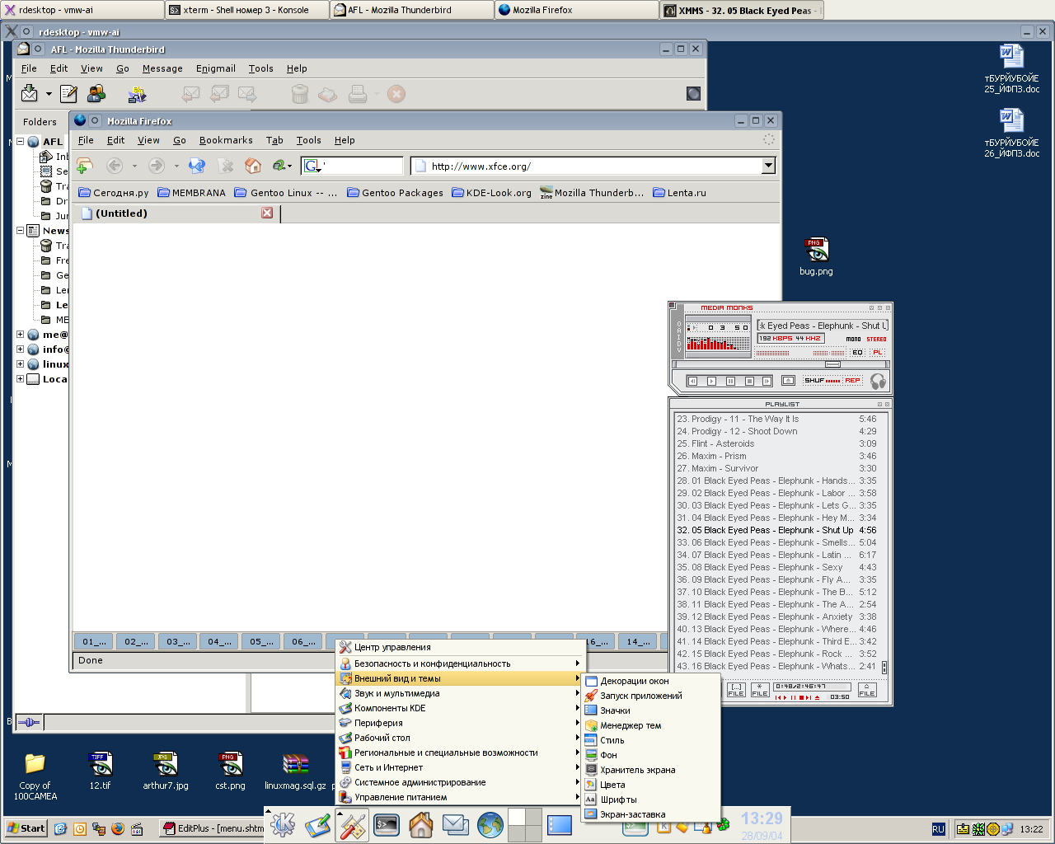The width and height of the screenshot is (1055, 844).
Task: Click the XMMS volume bar
Action: tap(772, 353)
